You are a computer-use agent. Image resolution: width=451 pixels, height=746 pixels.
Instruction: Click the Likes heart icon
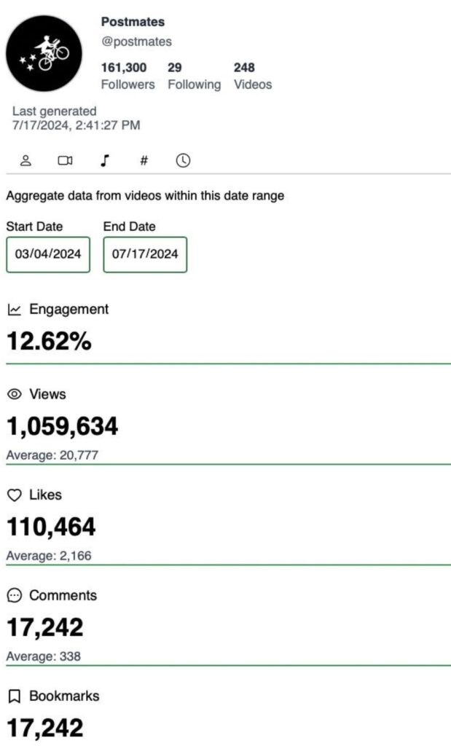click(x=15, y=495)
